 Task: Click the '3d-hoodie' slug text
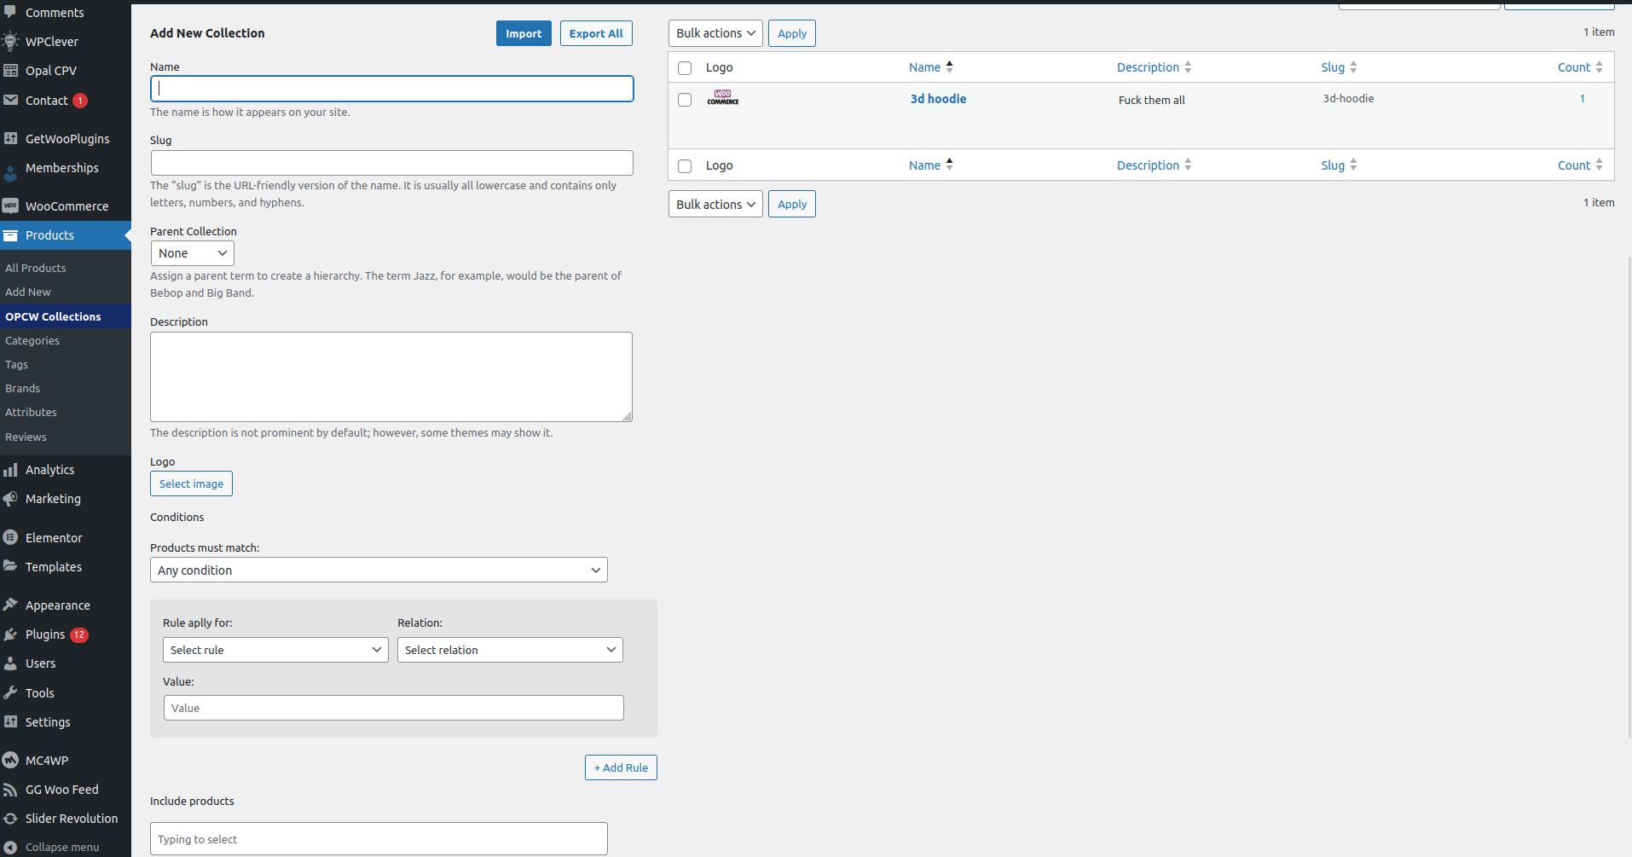point(1348,99)
